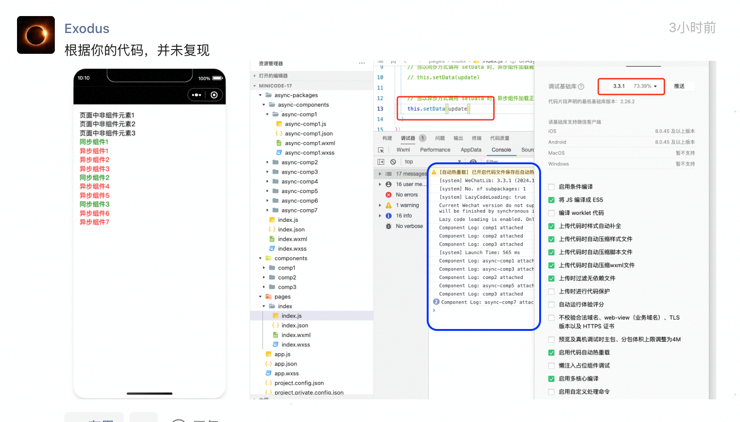Check the 自动运行体验评分 box
The image size is (740, 422).
click(x=551, y=305)
